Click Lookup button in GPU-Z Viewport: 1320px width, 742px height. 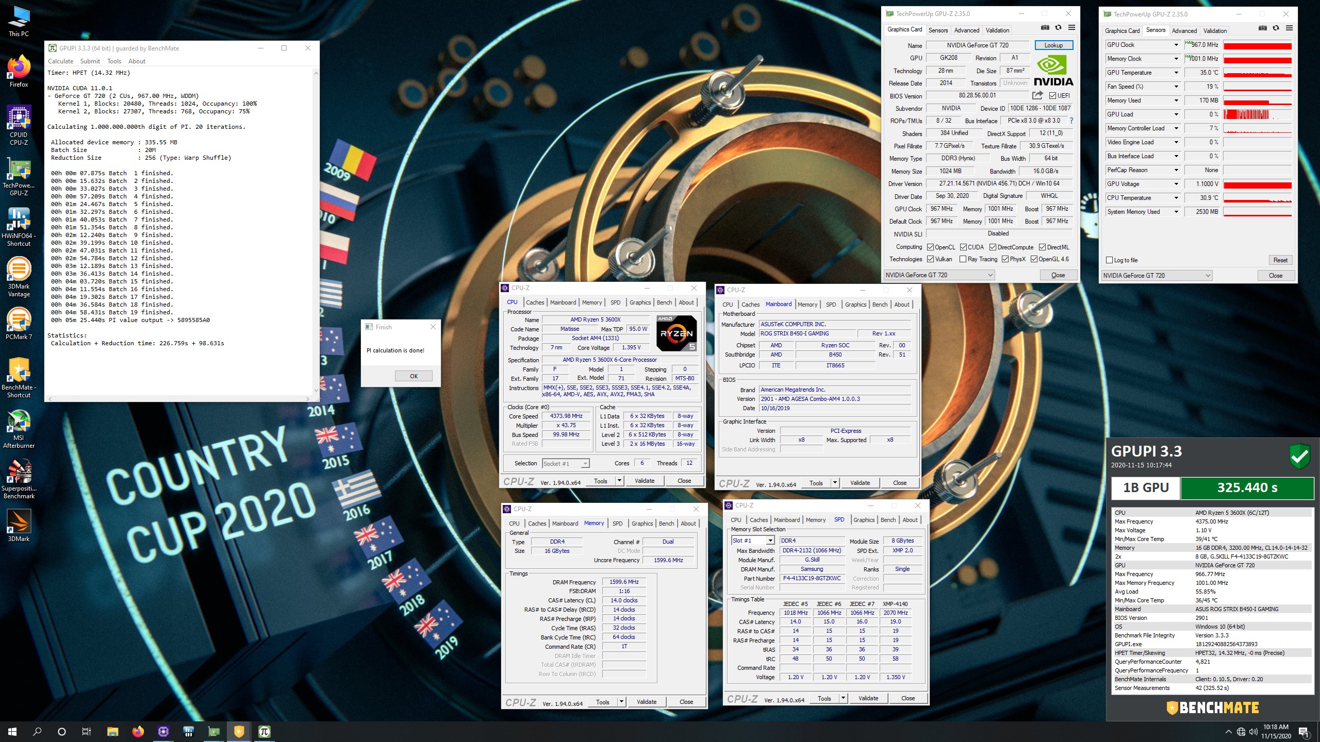(x=1053, y=45)
